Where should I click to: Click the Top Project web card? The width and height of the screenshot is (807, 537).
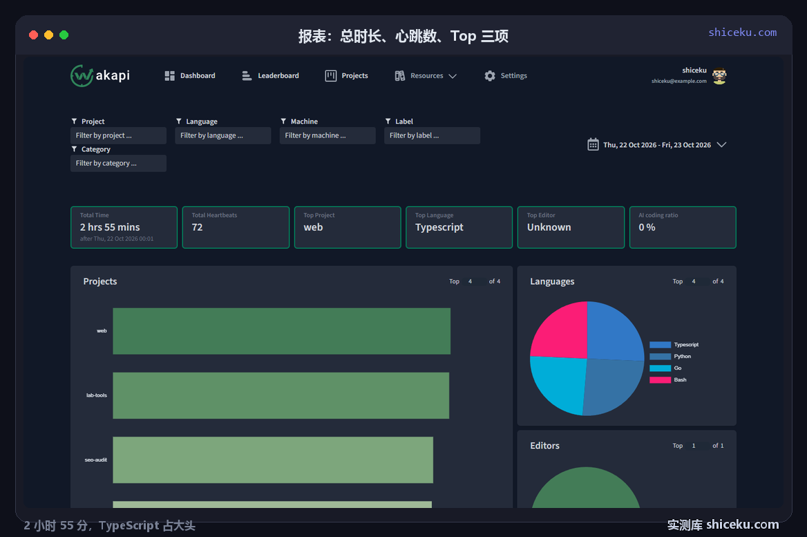click(348, 227)
